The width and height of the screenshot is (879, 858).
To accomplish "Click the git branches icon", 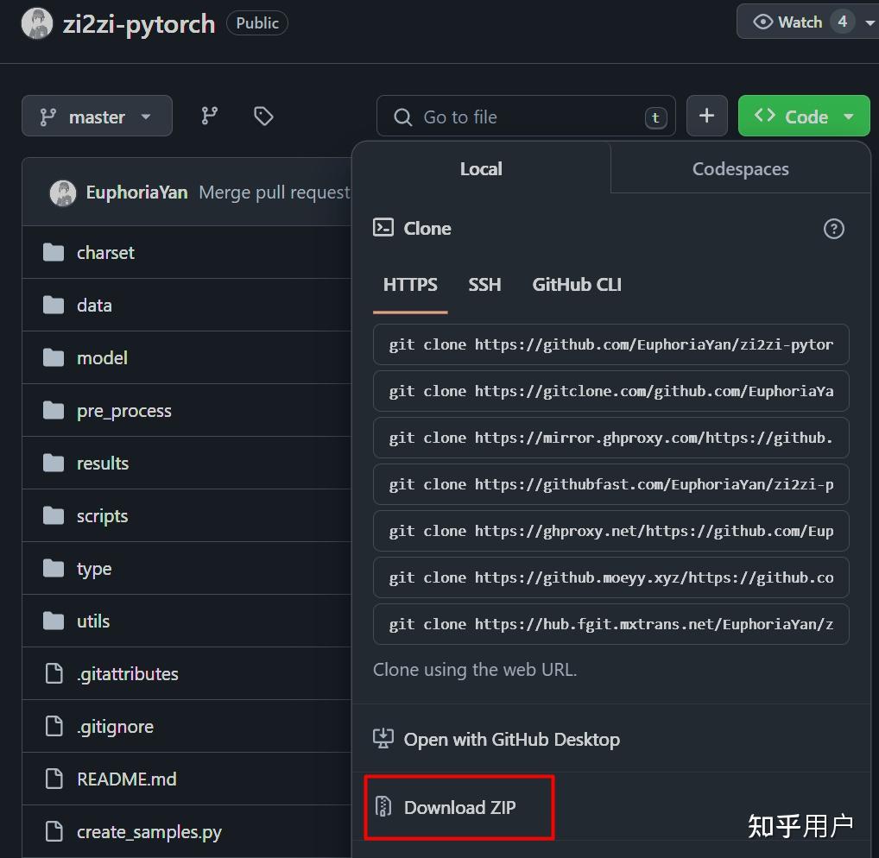I will pos(208,115).
